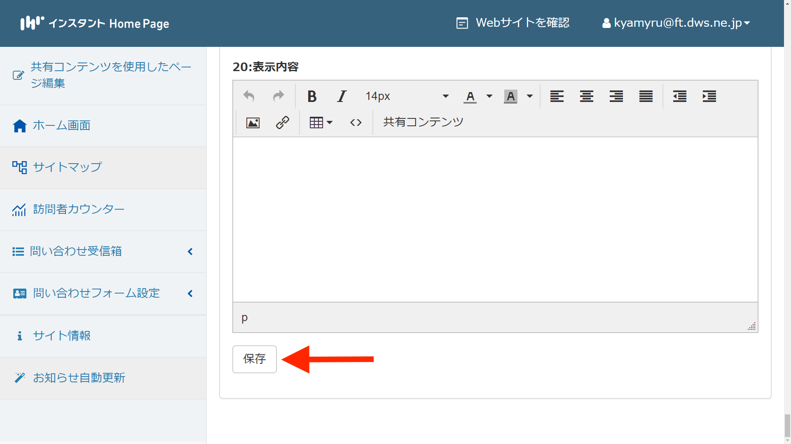Screen dimensions: 791x444
Task: Toggle italic formatting
Action: point(342,96)
